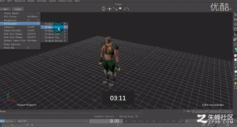Image resolution: width=237 pixels, height=127 pixels.
Task: Stop playback in Transport Controls
Action: click(154, 121)
